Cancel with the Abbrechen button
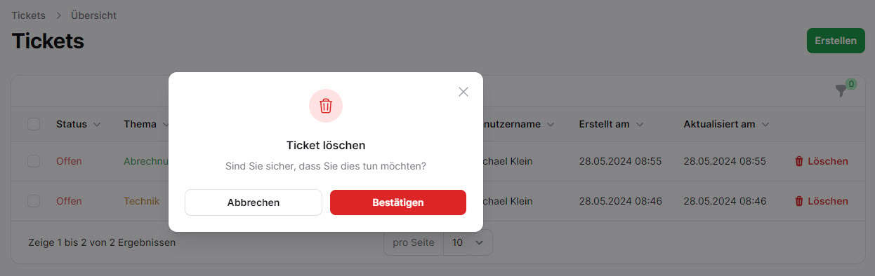The image size is (875, 276). click(x=254, y=202)
